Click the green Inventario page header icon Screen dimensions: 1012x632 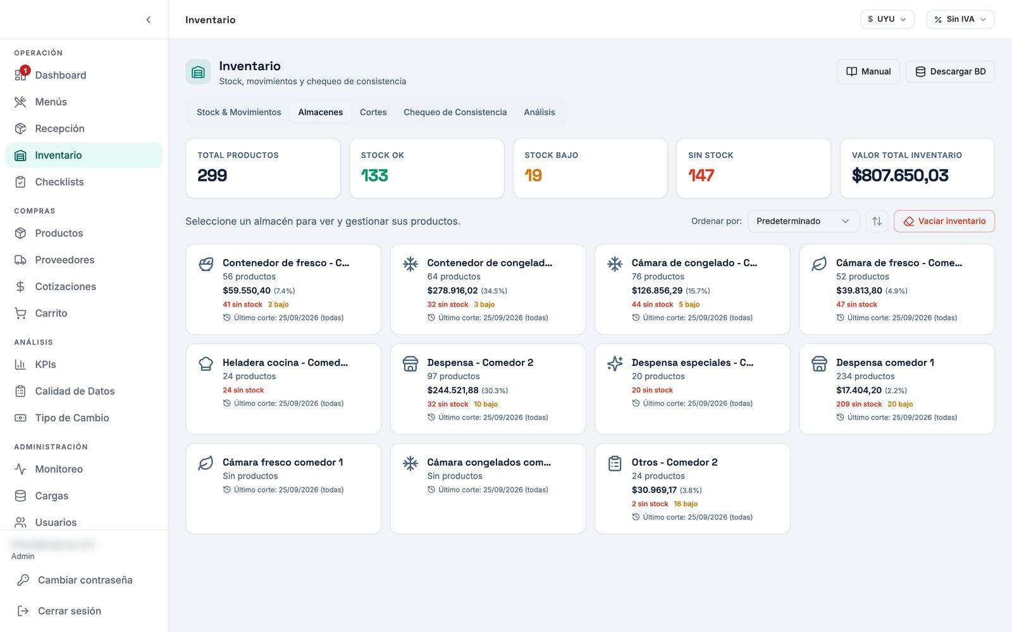point(198,72)
